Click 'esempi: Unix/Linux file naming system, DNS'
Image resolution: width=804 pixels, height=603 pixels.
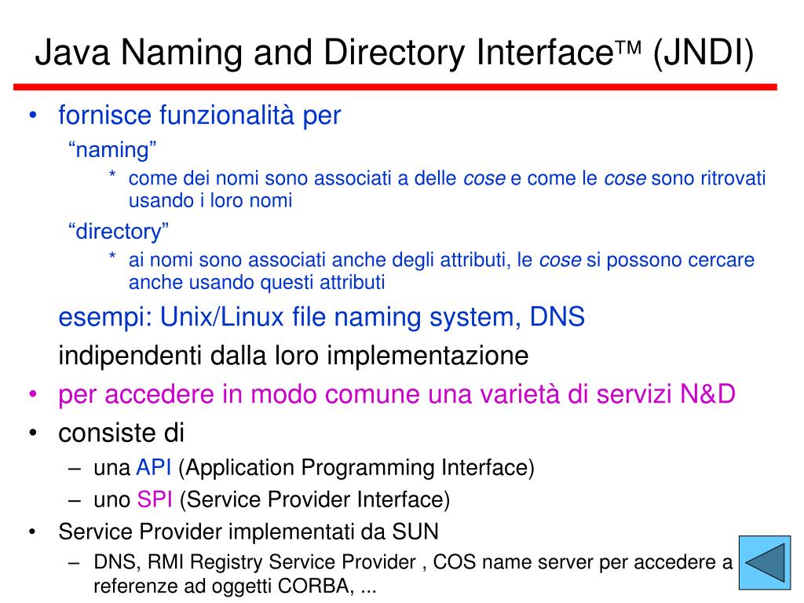tap(321, 317)
